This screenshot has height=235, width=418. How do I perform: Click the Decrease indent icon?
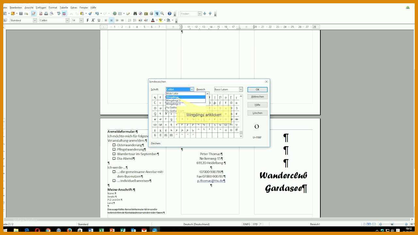point(140,20)
